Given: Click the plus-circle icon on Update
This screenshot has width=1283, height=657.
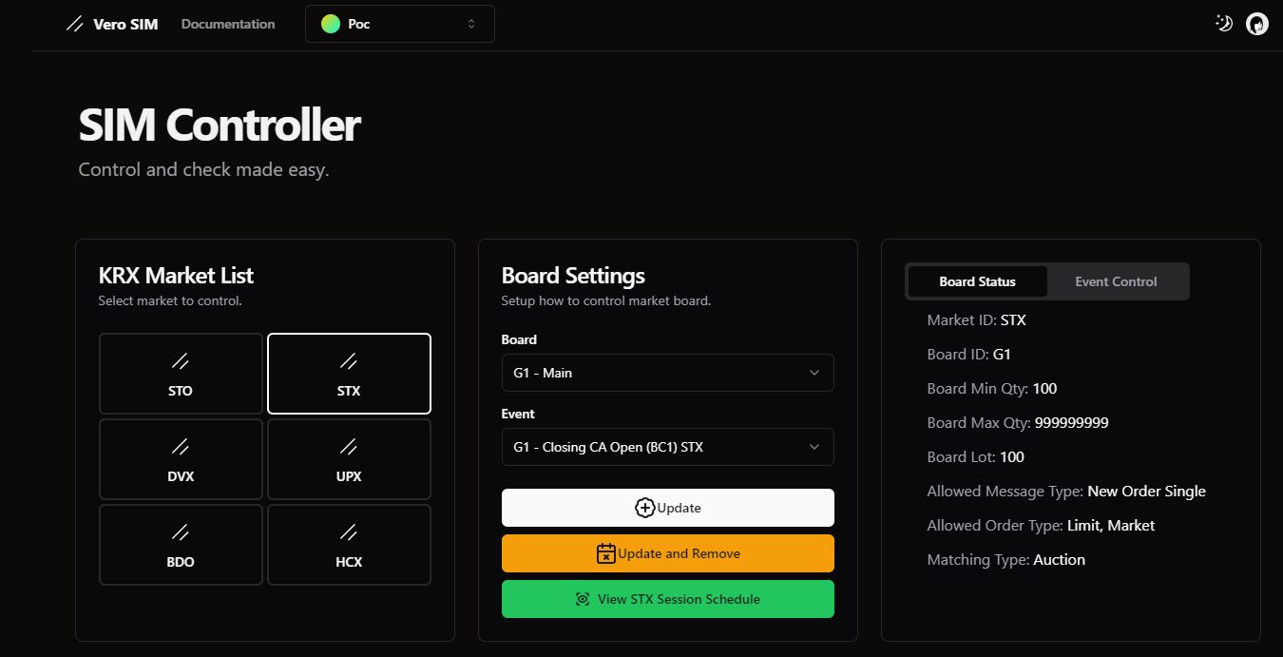Looking at the screenshot, I should click(x=645, y=508).
